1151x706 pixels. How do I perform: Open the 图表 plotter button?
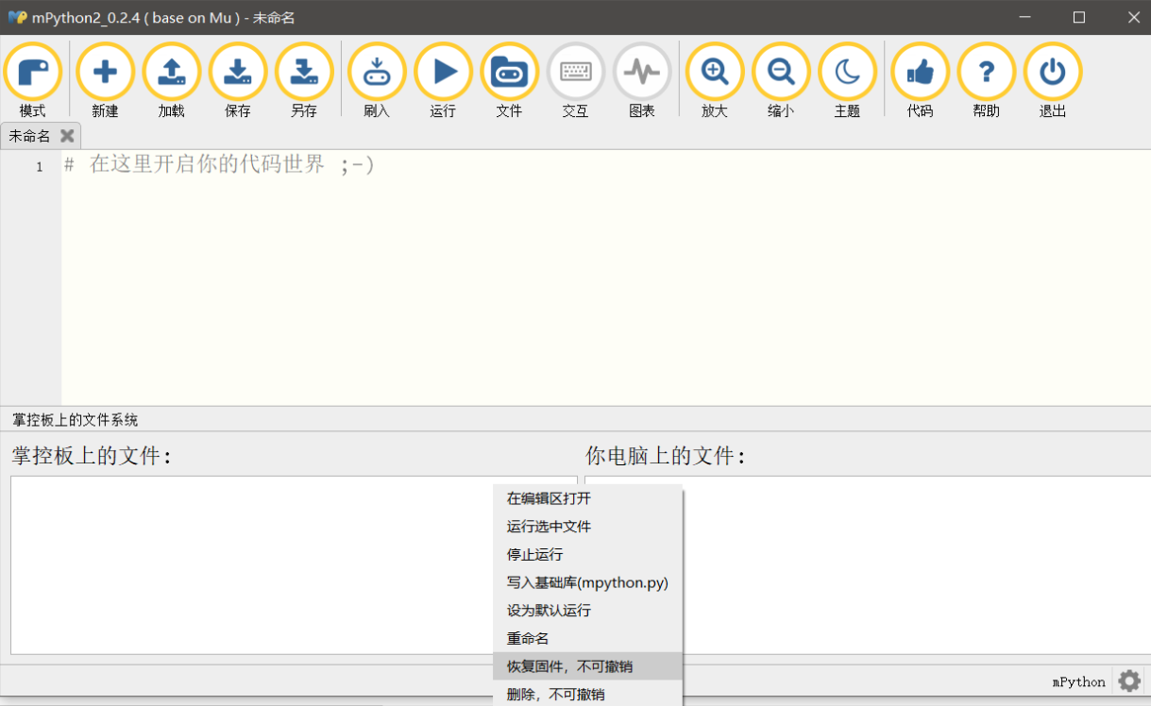click(642, 80)
